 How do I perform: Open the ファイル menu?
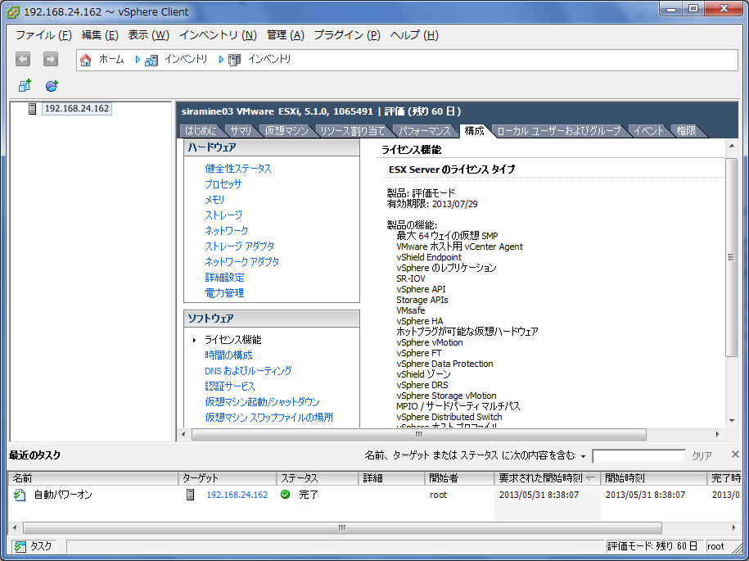(43, 35)
